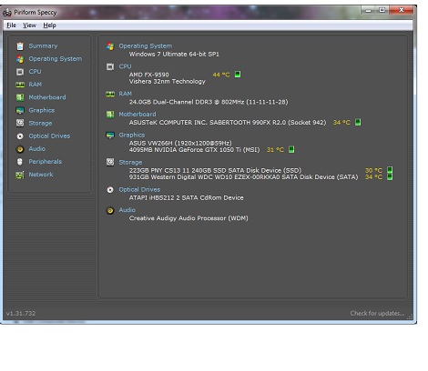Image resolution: width=428 pixels, height=371 pixels.
Task: Select the CPU chip icon in sidebar
Action: pos(20,72)
